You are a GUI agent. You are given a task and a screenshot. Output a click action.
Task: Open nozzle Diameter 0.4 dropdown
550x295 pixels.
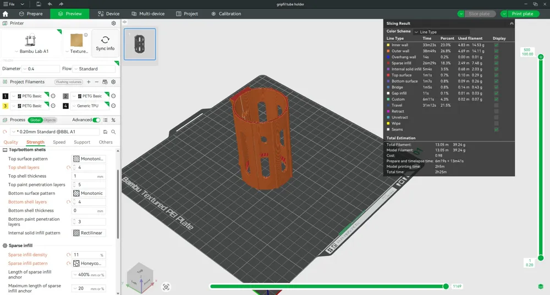(x=41, y=69)
